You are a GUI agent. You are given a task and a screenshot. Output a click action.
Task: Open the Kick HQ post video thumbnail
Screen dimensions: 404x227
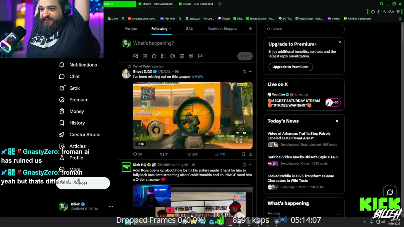193,201
